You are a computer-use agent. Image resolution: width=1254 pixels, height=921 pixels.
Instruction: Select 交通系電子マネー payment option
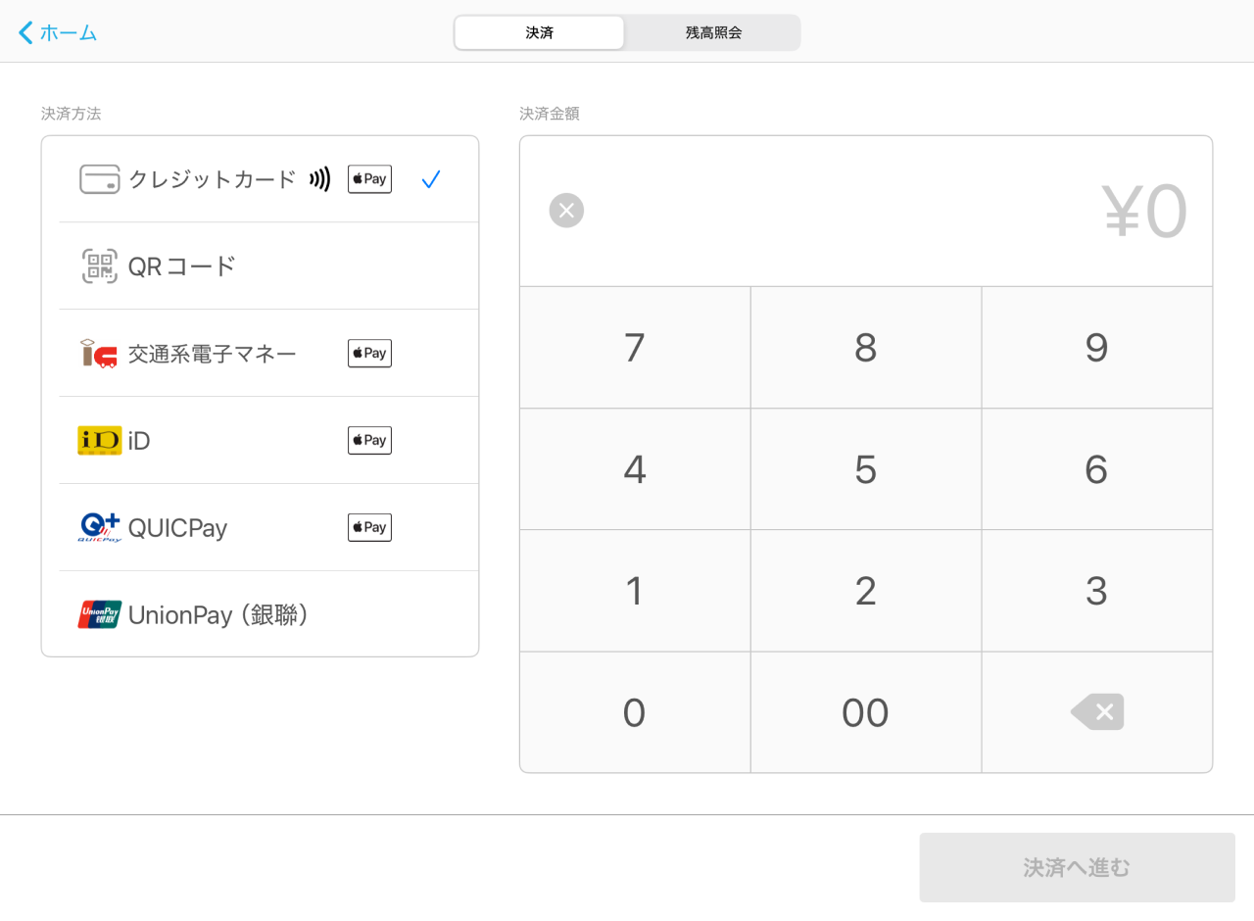click(212, 354)
